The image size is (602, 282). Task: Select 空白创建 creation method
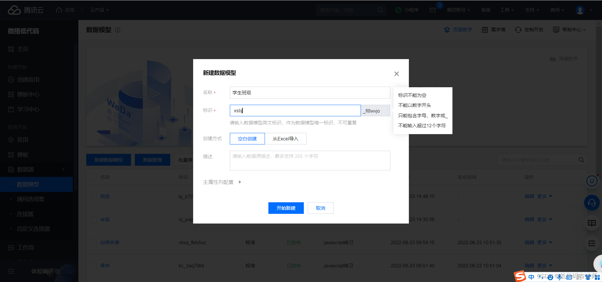(247, 138)
